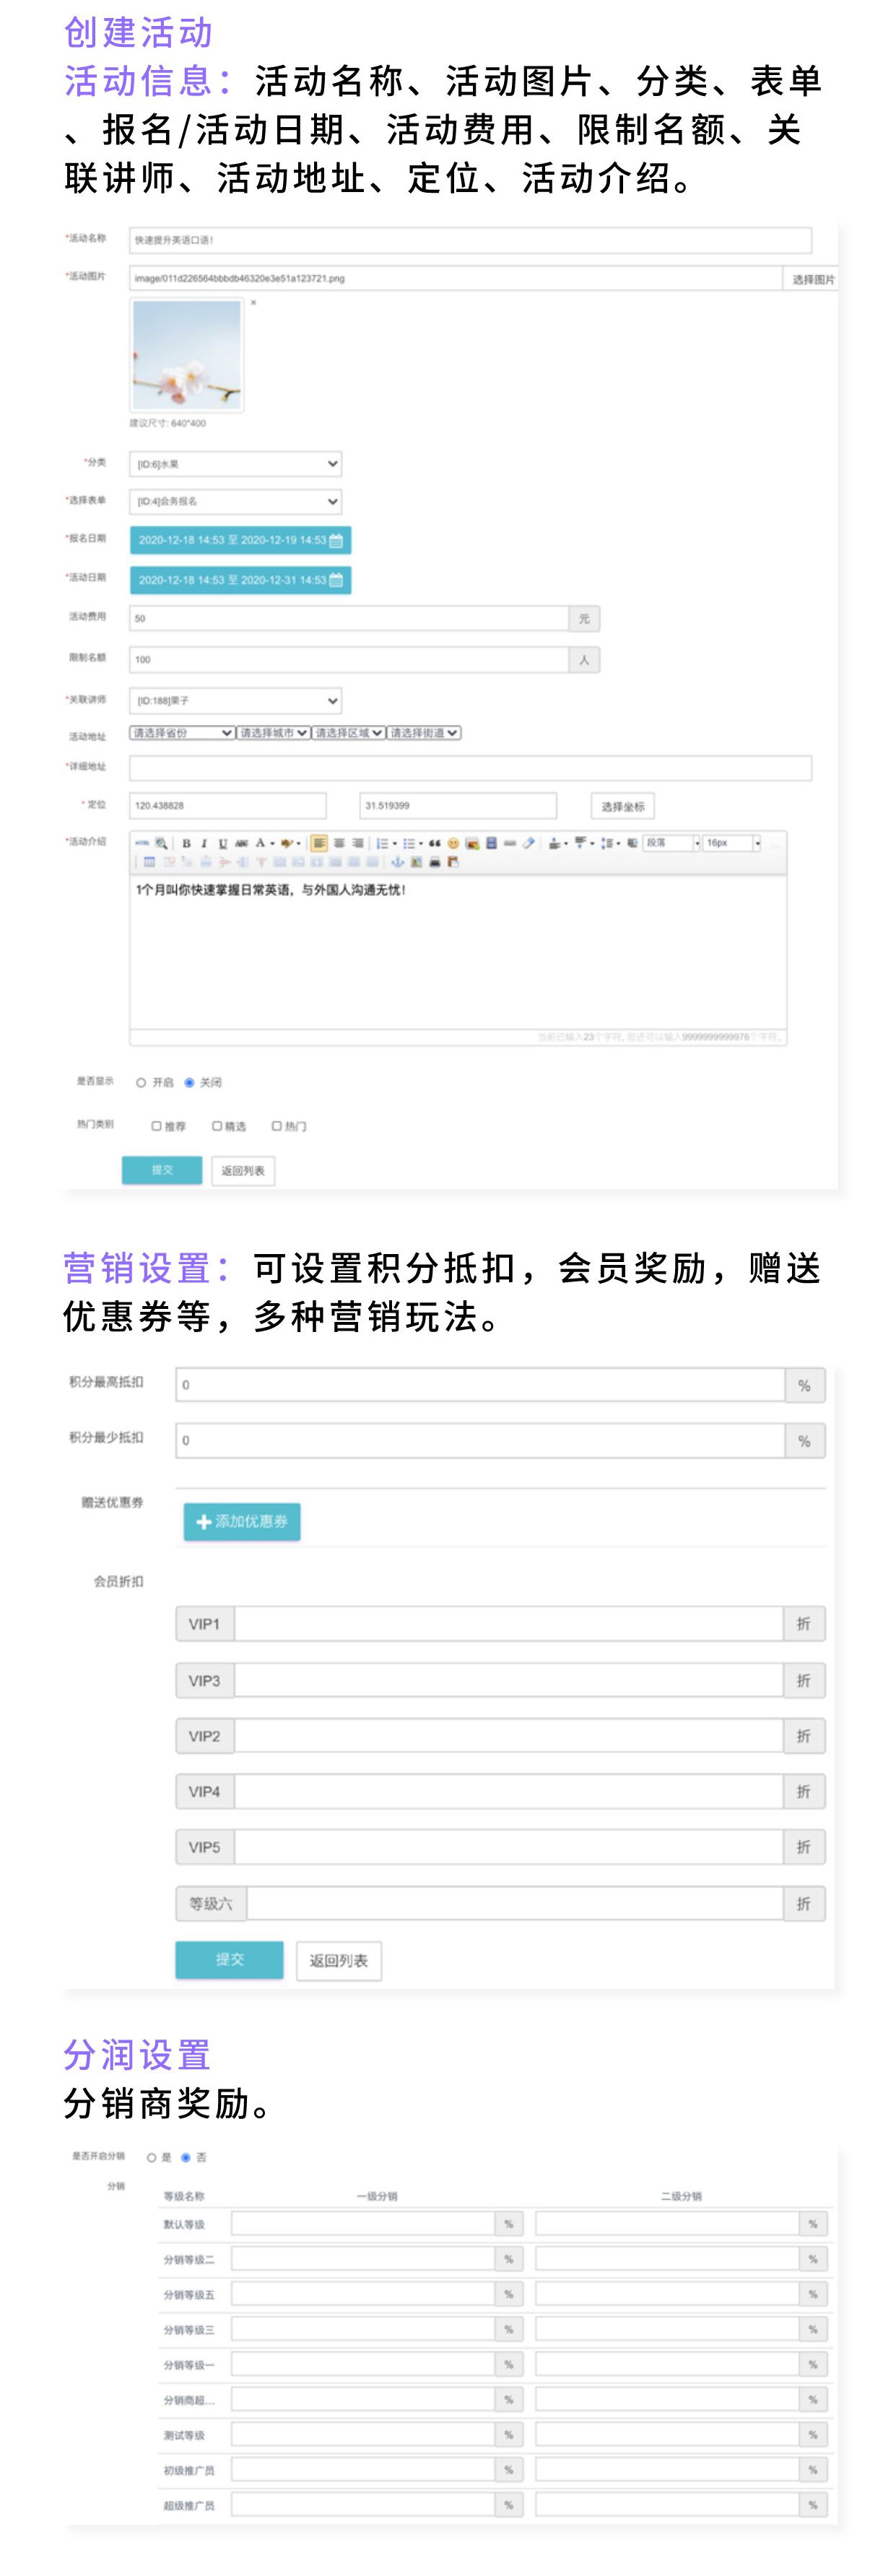This screenshot has height=2576, width=896.
Task: Insert ordered list in the editor
Action: (382, 843)
